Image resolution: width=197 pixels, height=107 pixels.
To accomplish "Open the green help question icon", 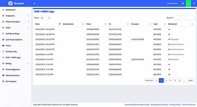I will tap(188, 3).
